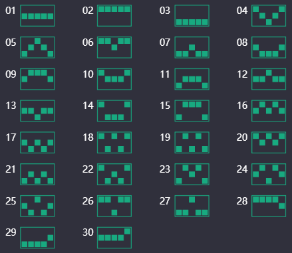
Task: Select payline 01 middle row diagram
Action: pos(37,16)
